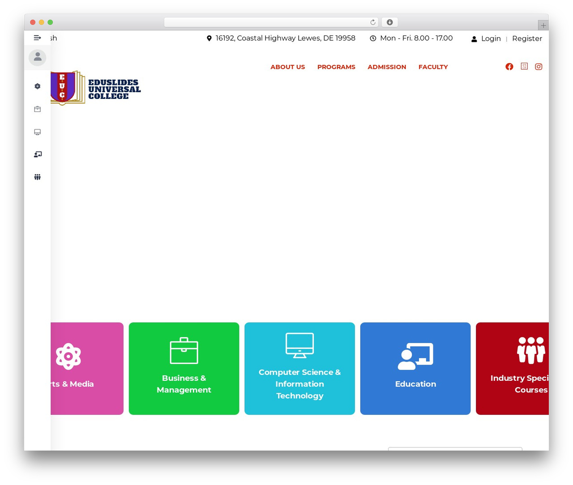
Task: Select the computer monitor icon in the sidebar
Action: coord(38,132)
